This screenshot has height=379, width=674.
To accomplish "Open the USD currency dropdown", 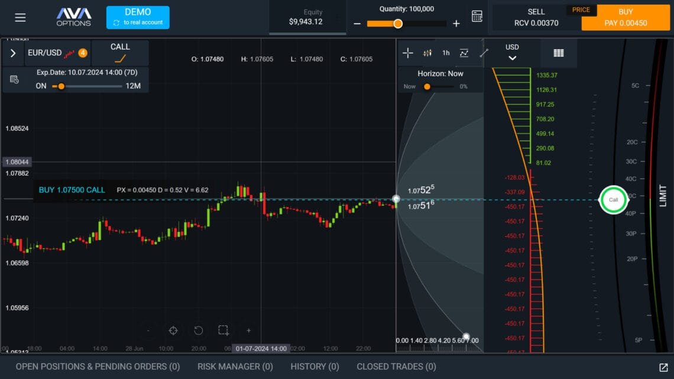I will click(512, 52).
